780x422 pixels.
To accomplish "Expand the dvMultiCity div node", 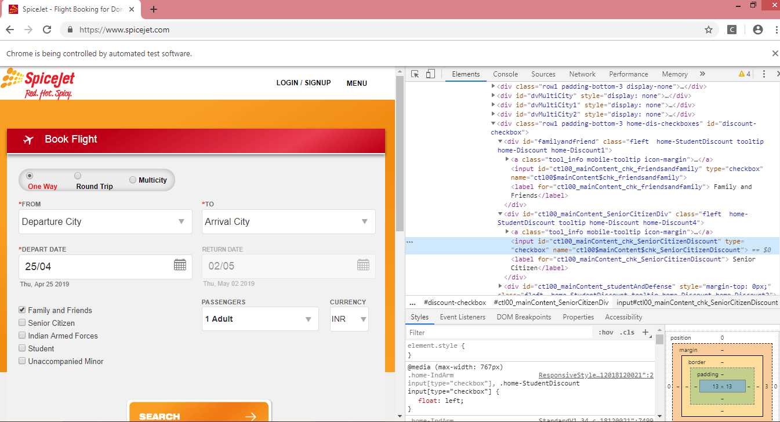I will coord(494,96).
